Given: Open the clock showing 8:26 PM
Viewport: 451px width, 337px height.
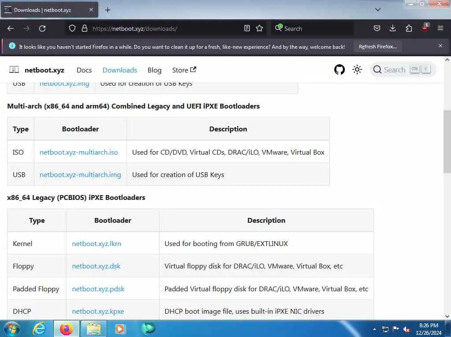Looking at the screenshot, I should [428, 329].
